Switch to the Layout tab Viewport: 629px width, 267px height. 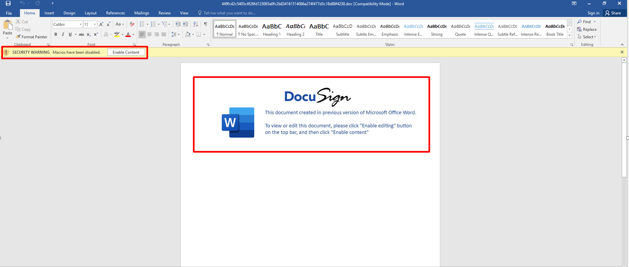point(91,13)
